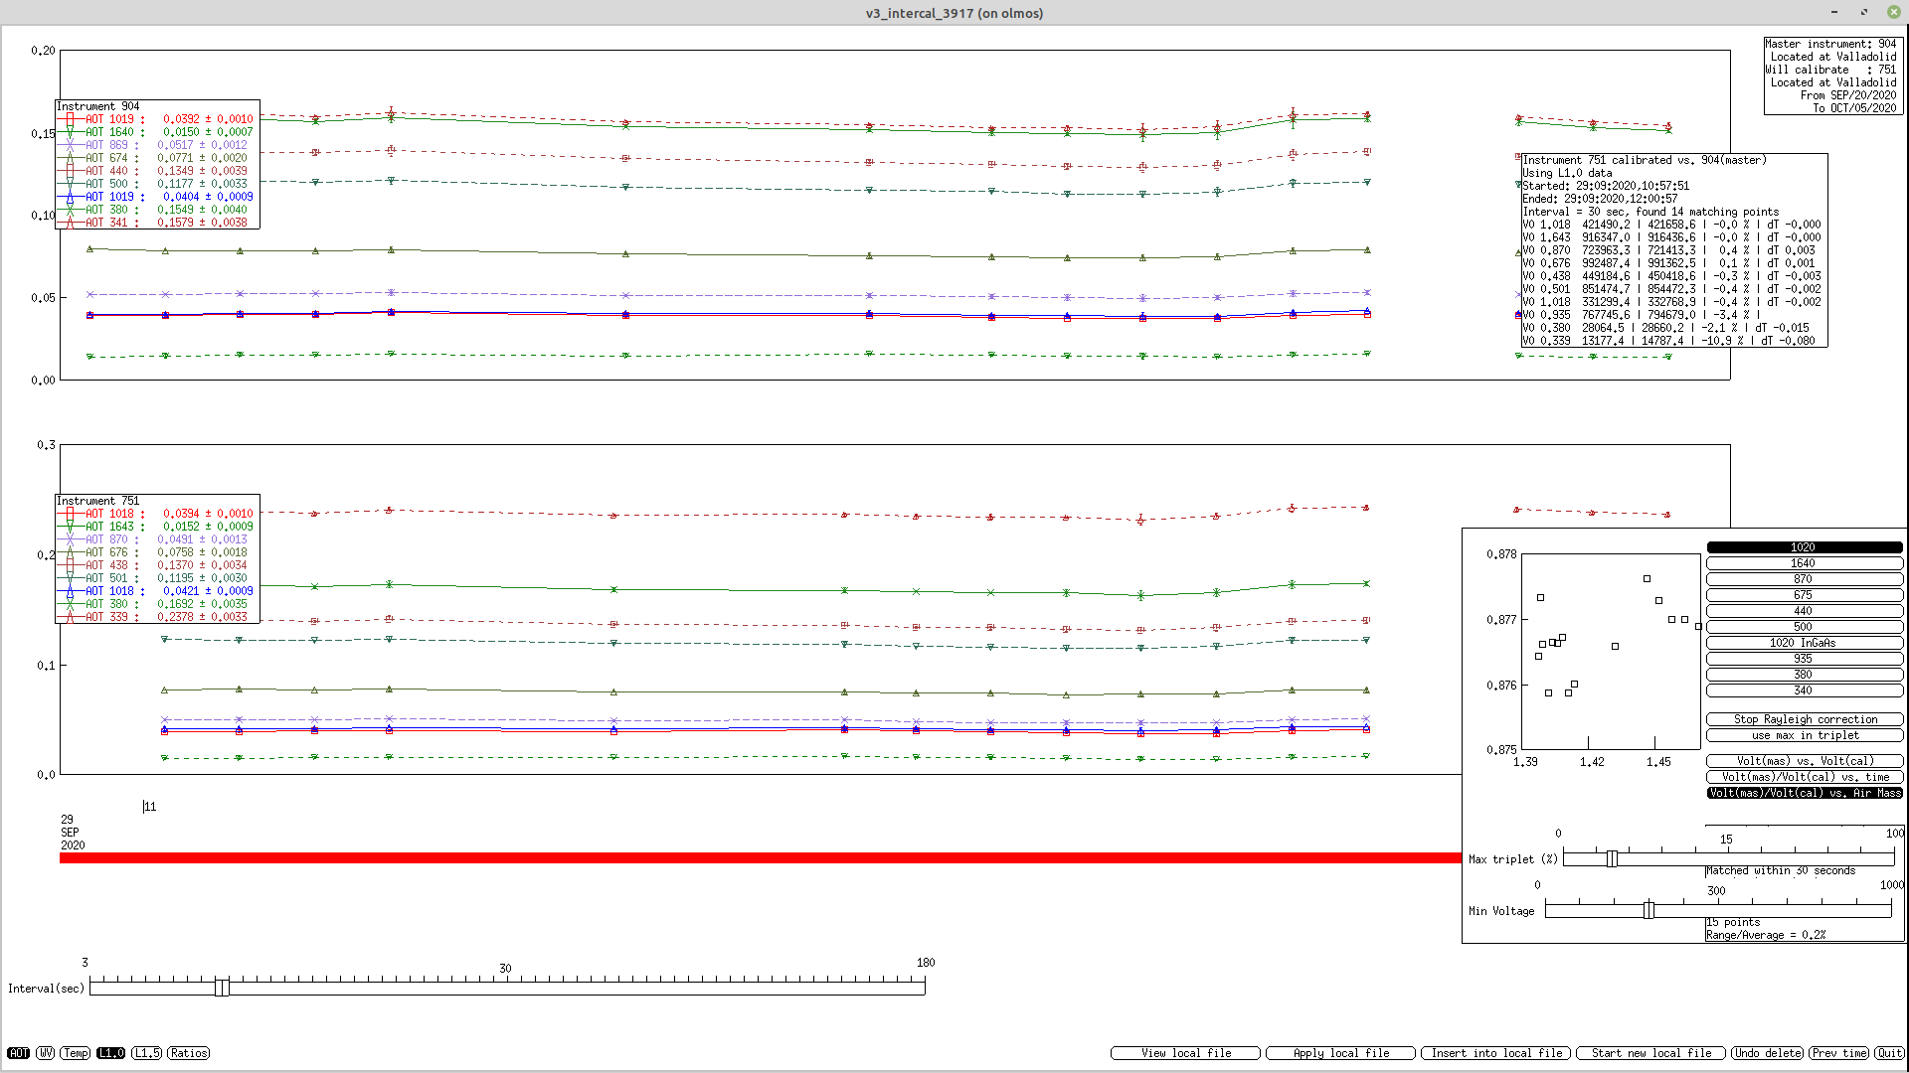
Task: Click Start new local file
Action: 1650,1053
